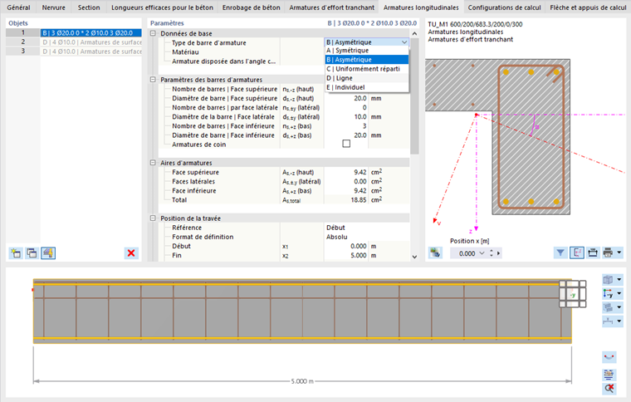The width and height of the screenshot is (631, 402).
Task: Open the Section tab
Action: (89, 7)
